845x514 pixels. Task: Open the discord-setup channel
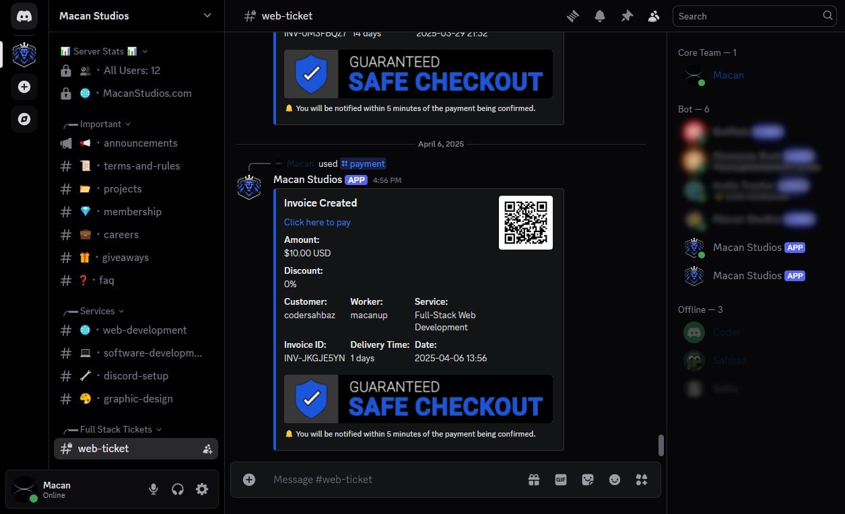(x=136, y=376)
